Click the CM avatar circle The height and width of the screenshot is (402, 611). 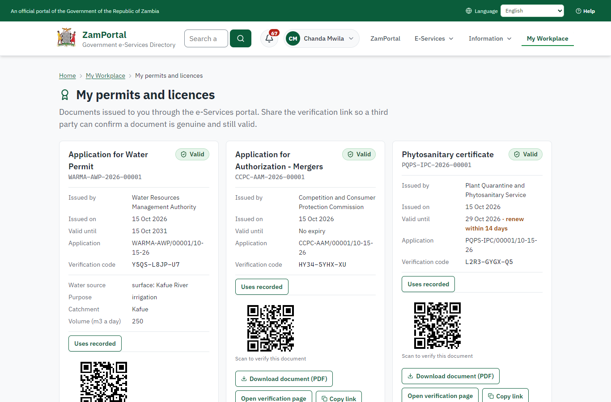click(x=293, y=38)
